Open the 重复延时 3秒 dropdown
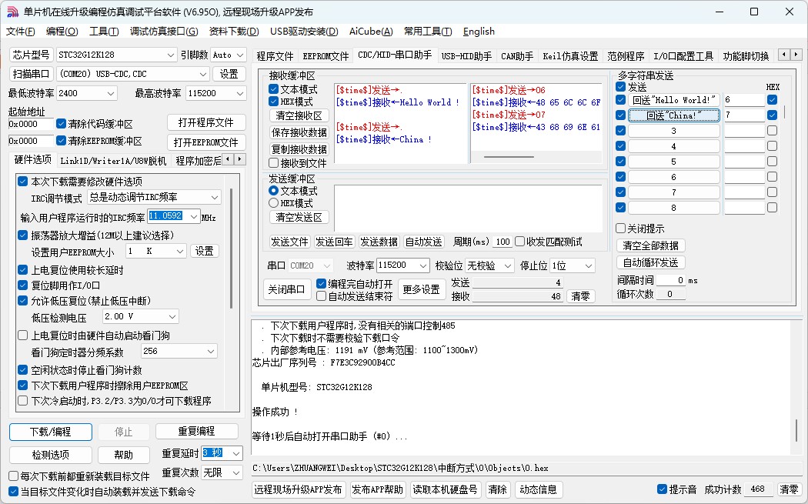 tap(236, 453)
